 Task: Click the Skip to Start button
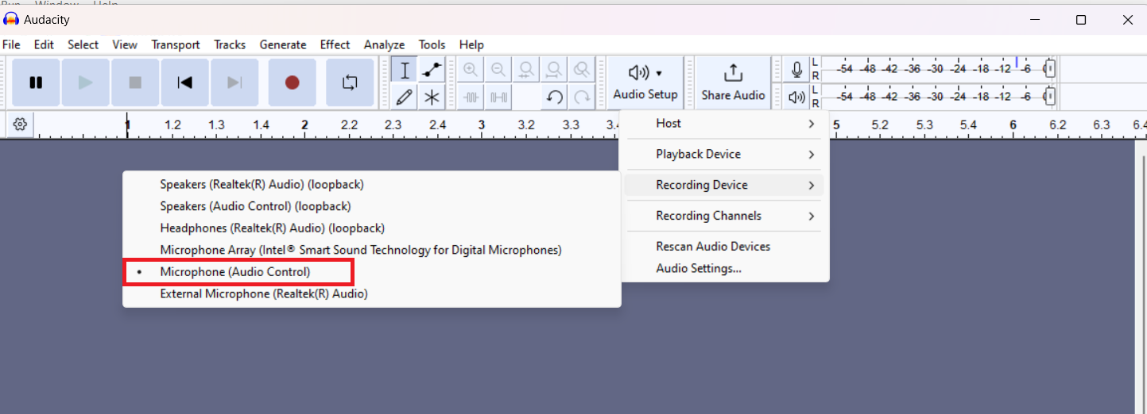[184, 82]
